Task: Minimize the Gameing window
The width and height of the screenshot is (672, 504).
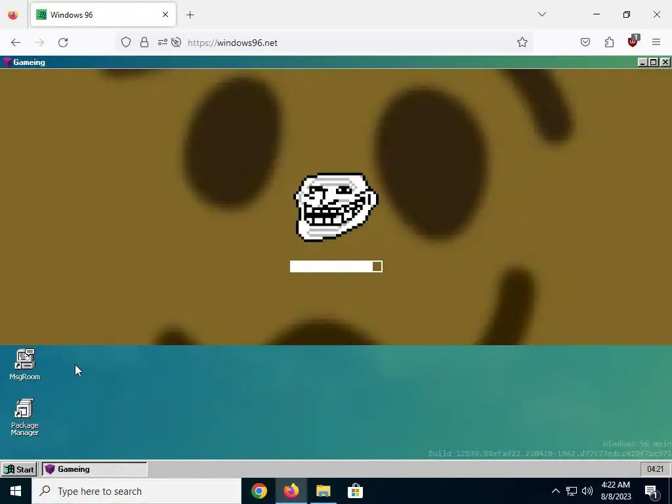Action: [642, 62]
